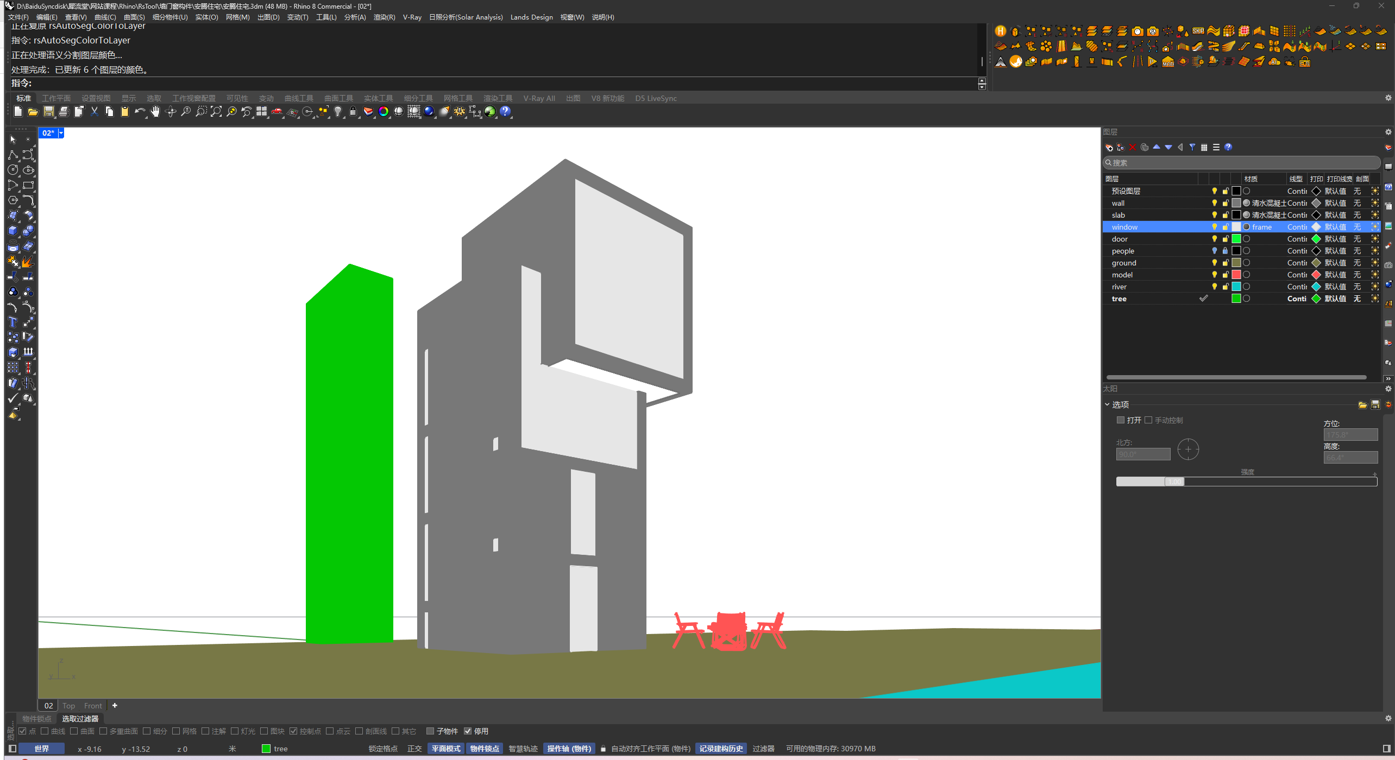Enable the 曲线 selection filter checkbox
The image size is (1395, 760).
pos(45,731)
